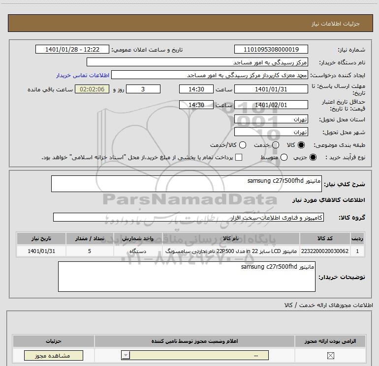Open the اطلاعات تماس خریدار link
The height and width of the screenshot is (366, 379).
(83, 75)
